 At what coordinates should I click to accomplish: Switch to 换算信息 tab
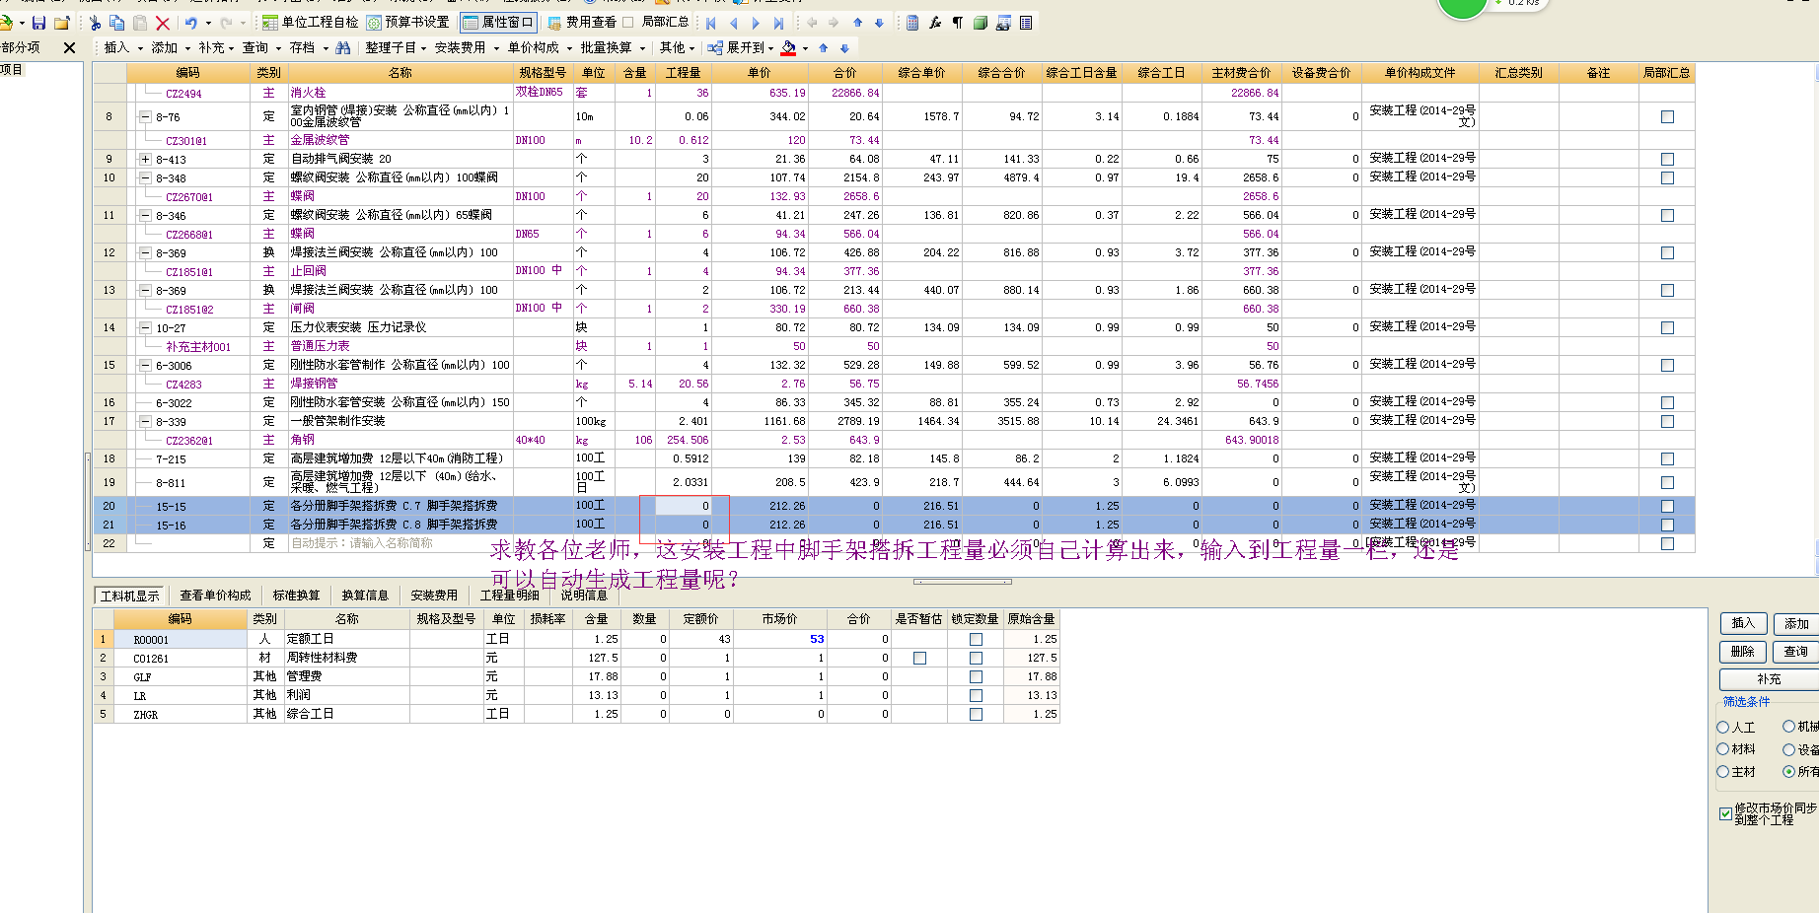[x=365, y=596]
